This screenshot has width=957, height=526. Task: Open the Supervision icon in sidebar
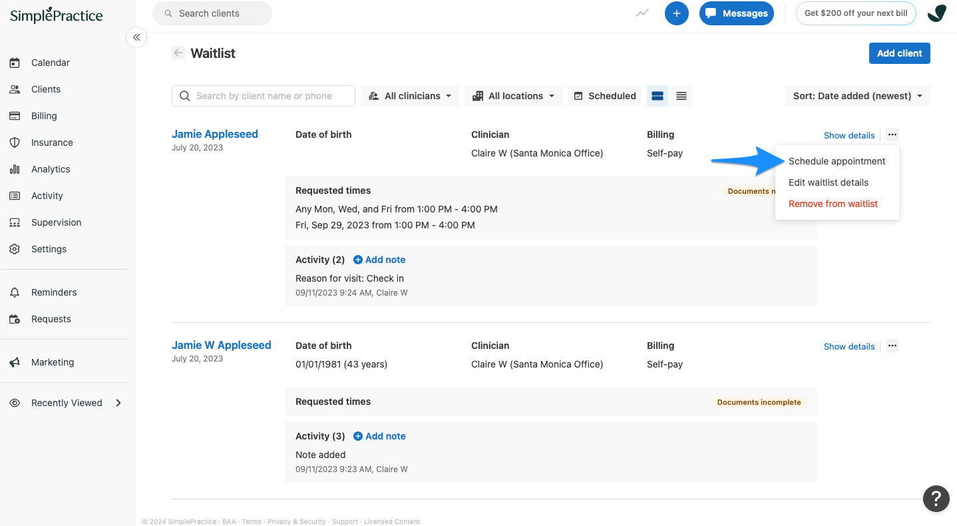pyautogui.click(x=15, y=222)
